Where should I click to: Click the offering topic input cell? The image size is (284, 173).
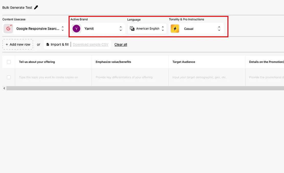coord(53,77)
